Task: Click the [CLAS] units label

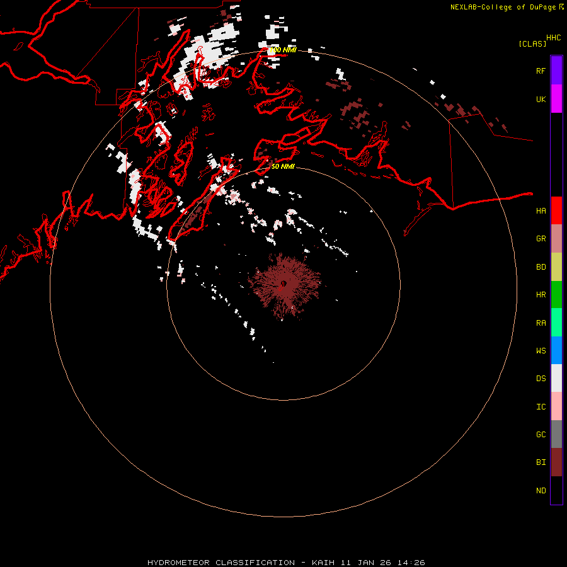Action: (532, 43)
